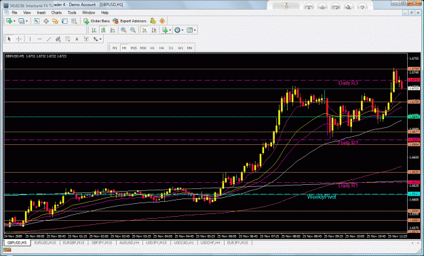This screenshot has width=424, height=256.
Task: Open the Help menu
Action: 105,13
